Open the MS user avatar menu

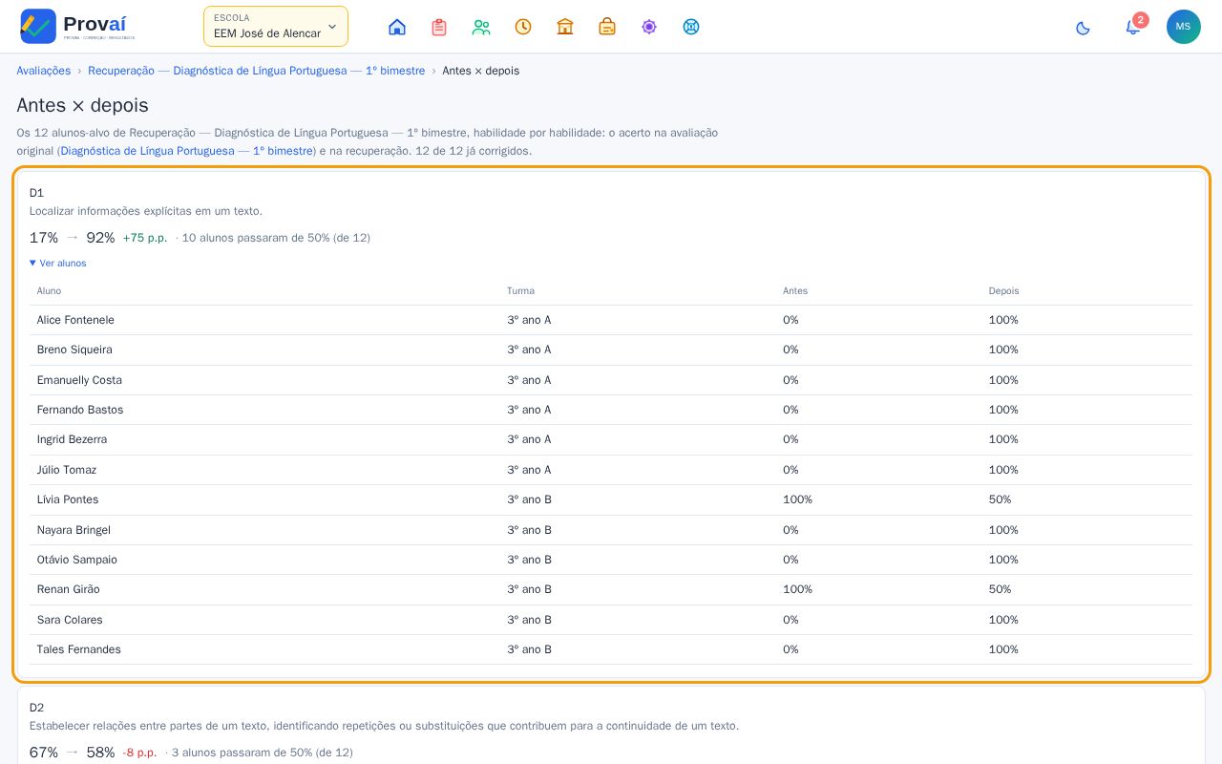click(x=1184, y=27)
